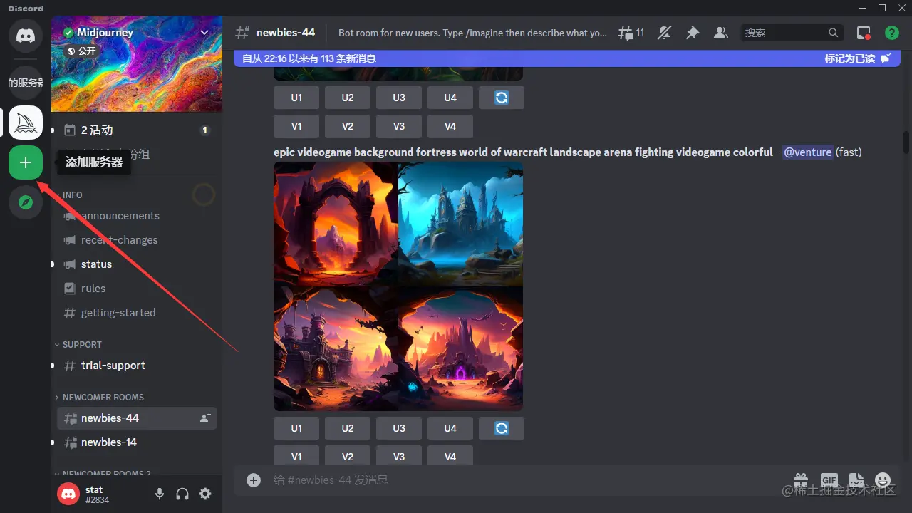912x513 pixels.
Task: Click the upper V1 variation button
Action: tap(296, 126)
